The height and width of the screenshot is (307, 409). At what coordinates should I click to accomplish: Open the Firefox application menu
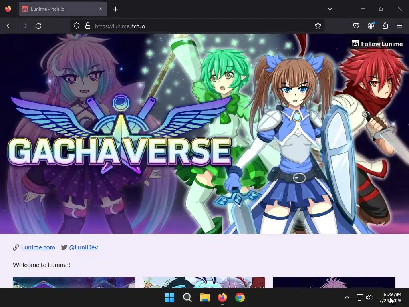coord(399,26)
